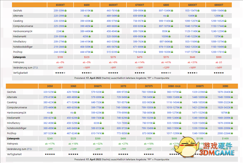Viewport: 243px width, 163px height.
Task: Open the Caseking 3070Ti price link 833-965€
Action: 147,102
